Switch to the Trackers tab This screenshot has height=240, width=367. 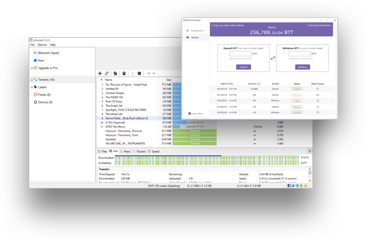139,151
